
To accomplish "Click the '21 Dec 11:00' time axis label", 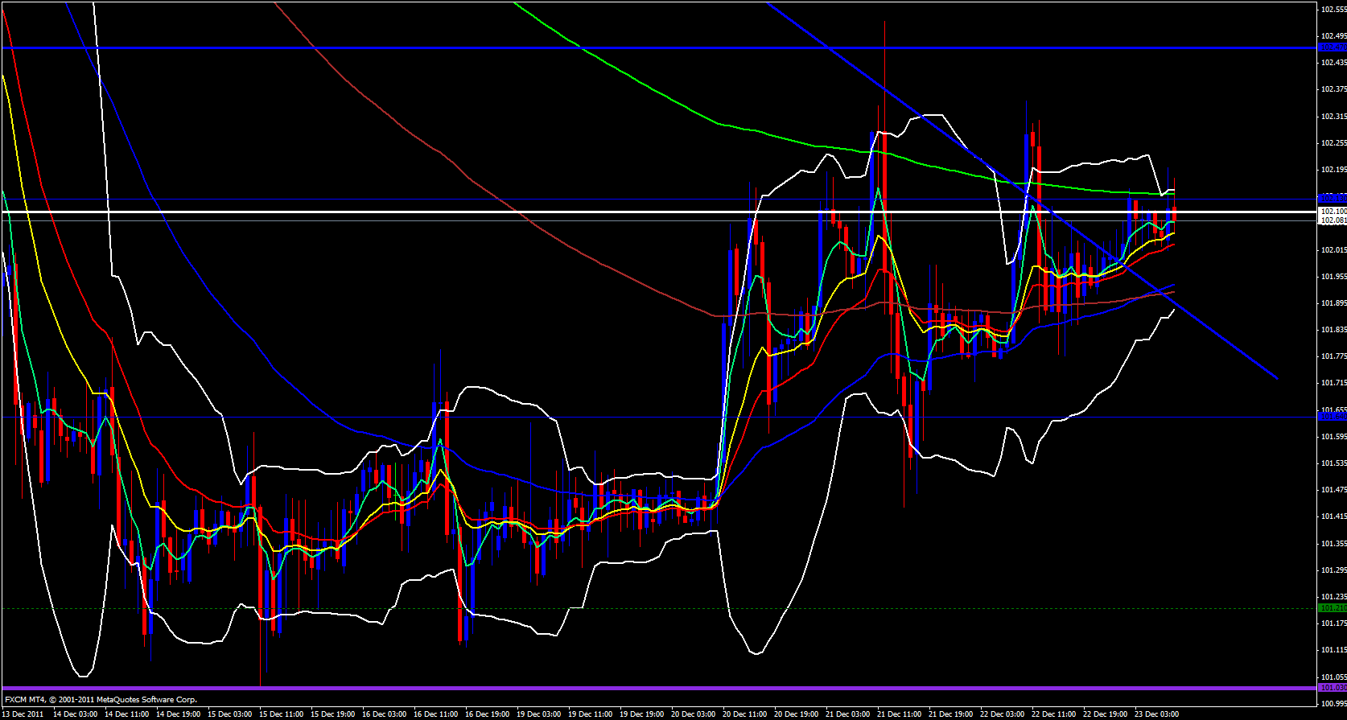I will (x=900, y=714).
